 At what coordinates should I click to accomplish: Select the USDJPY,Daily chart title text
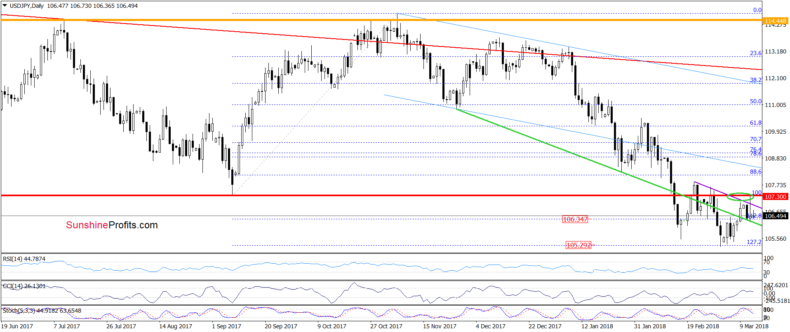[26, 6]
